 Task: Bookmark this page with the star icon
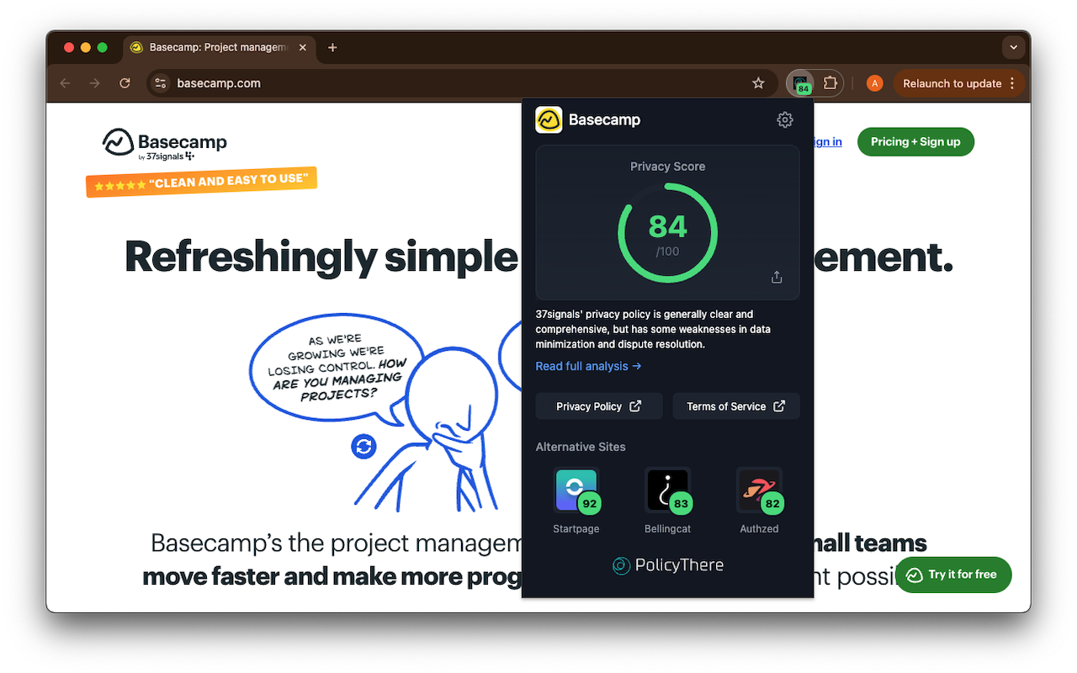tap(758, 83)
